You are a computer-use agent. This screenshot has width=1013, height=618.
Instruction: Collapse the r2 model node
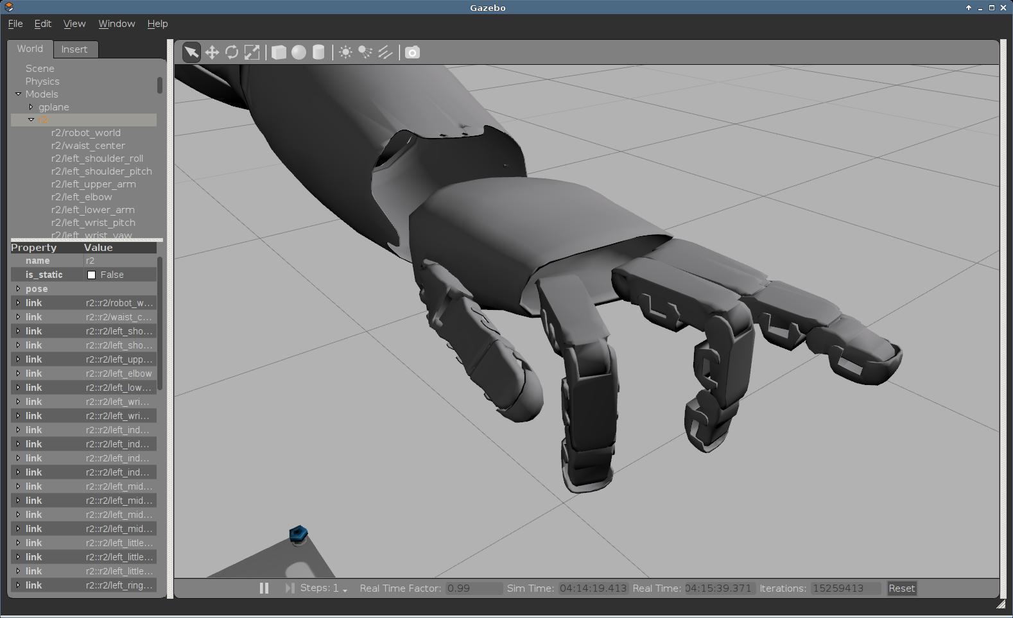(31, 120)
